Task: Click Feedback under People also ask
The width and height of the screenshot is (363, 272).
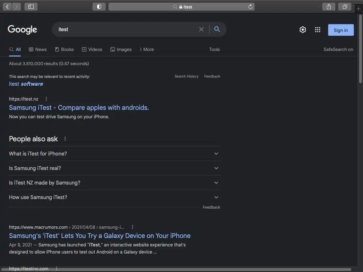Action: (x=211, y=207)
